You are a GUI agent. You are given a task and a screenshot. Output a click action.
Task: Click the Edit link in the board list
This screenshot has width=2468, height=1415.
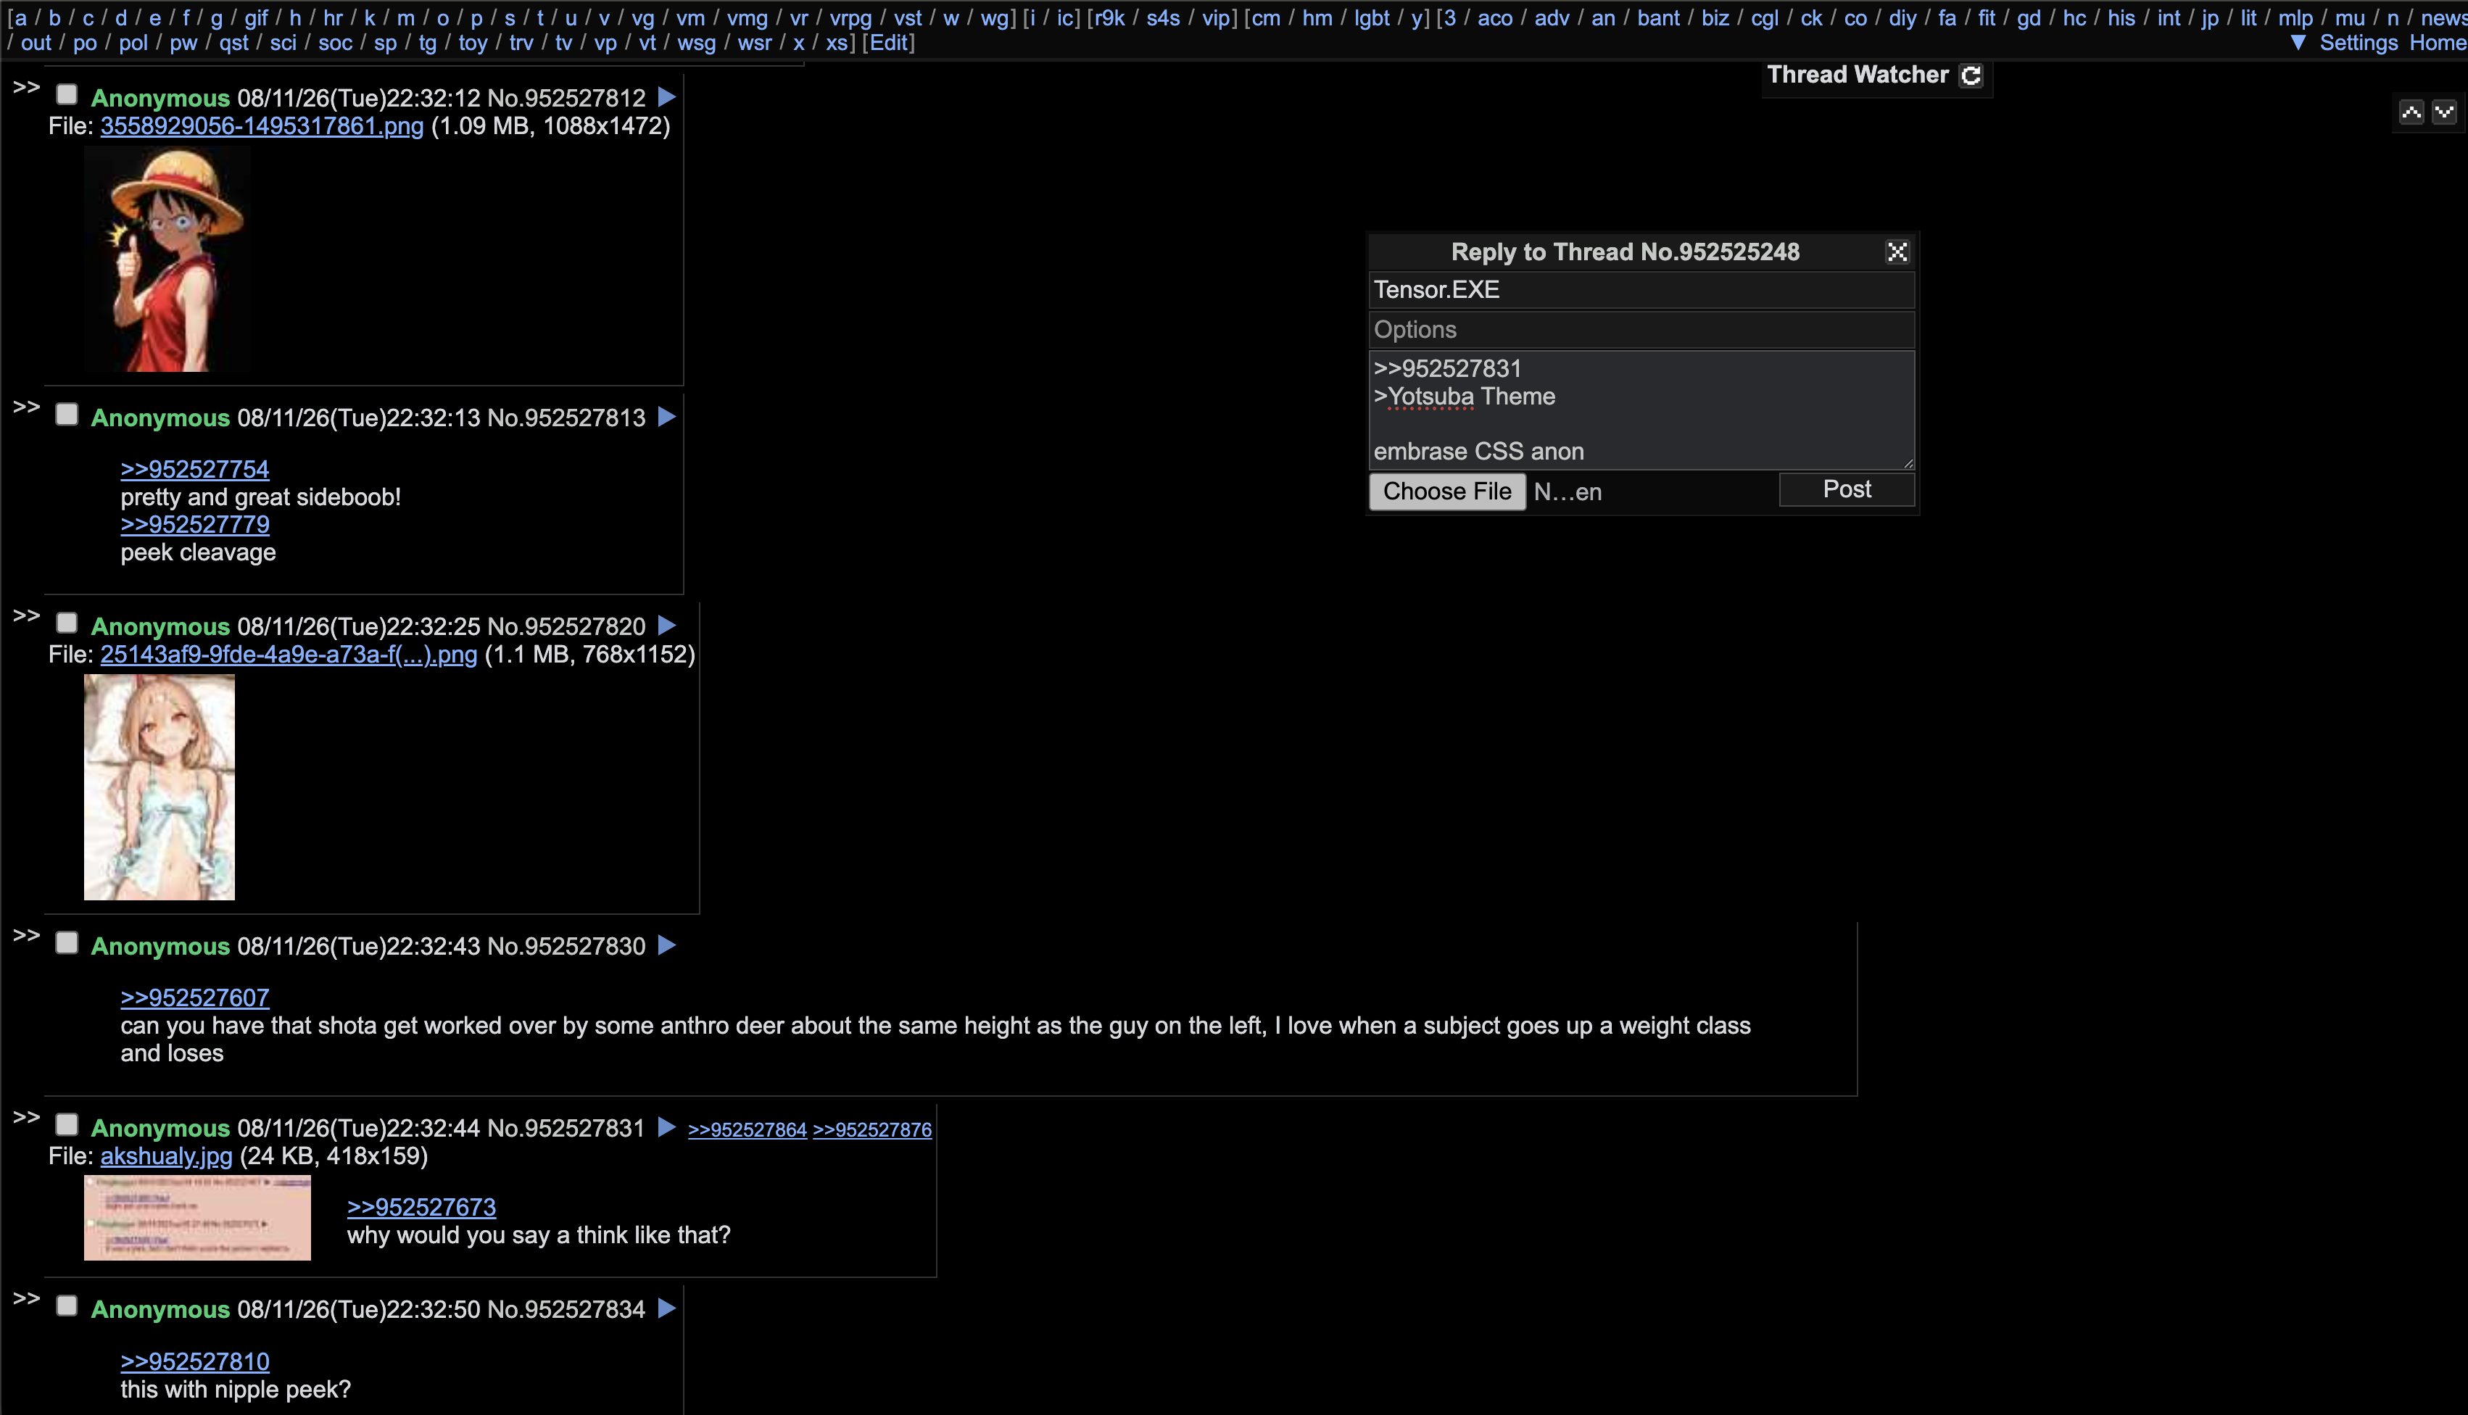(x=888, y=43)
